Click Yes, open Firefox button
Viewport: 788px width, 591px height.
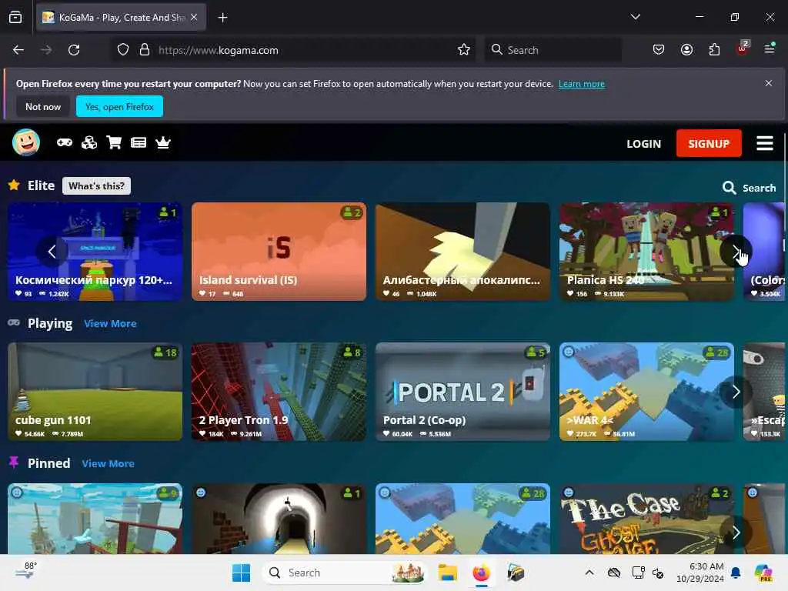click(119, 106)
